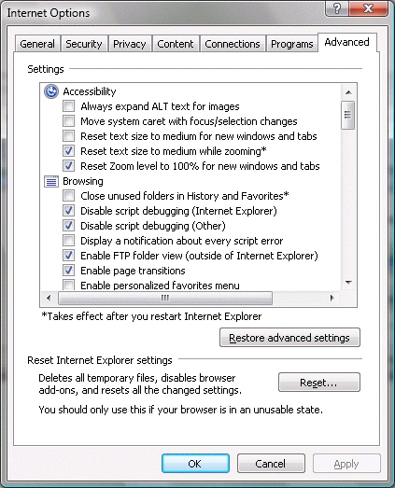Click the Accessibility category icon
This screenshot has height=488, width=395.
tap(51, 91)
